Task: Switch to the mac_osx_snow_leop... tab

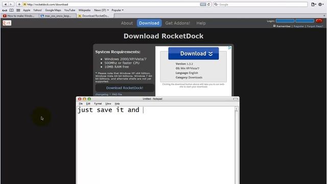Action: click(x=58, y=16)
